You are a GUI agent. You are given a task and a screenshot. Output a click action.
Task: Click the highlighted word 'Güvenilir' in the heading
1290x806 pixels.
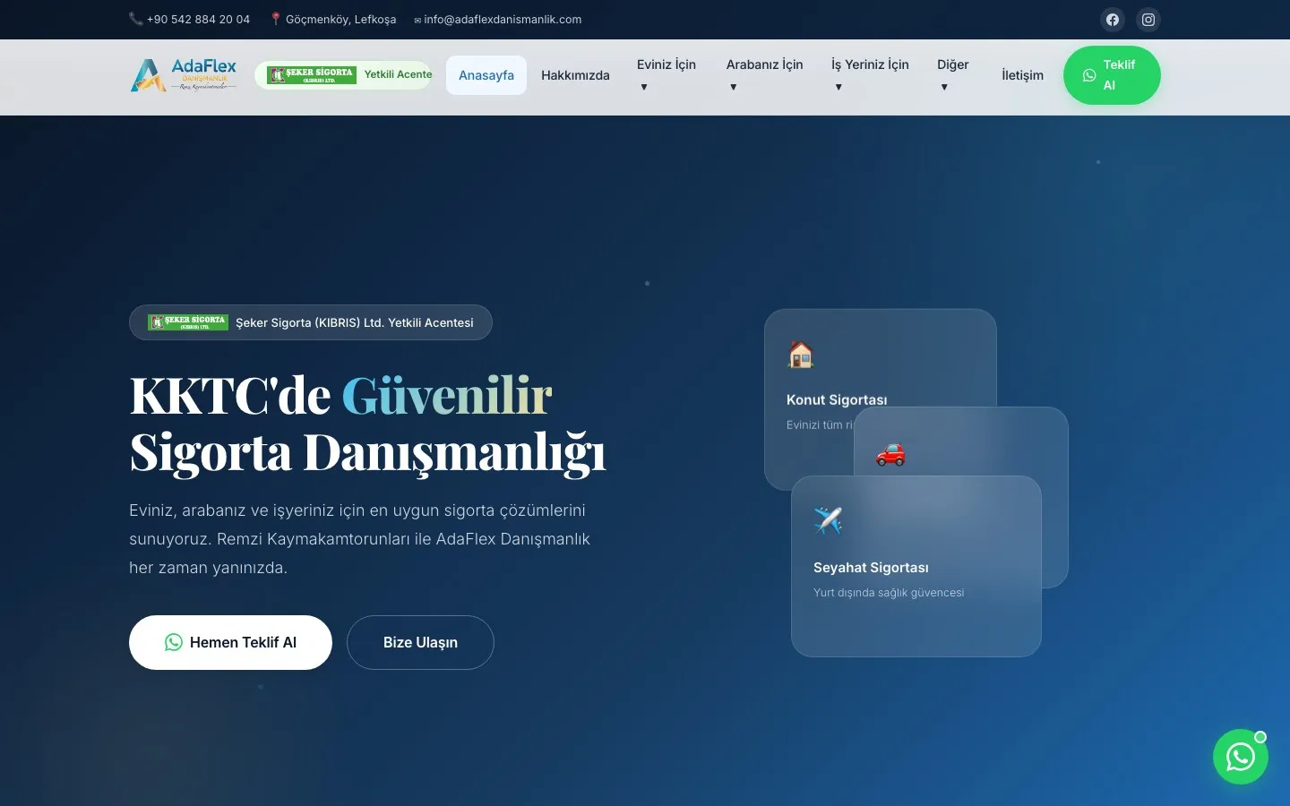(x=447, y=395)
